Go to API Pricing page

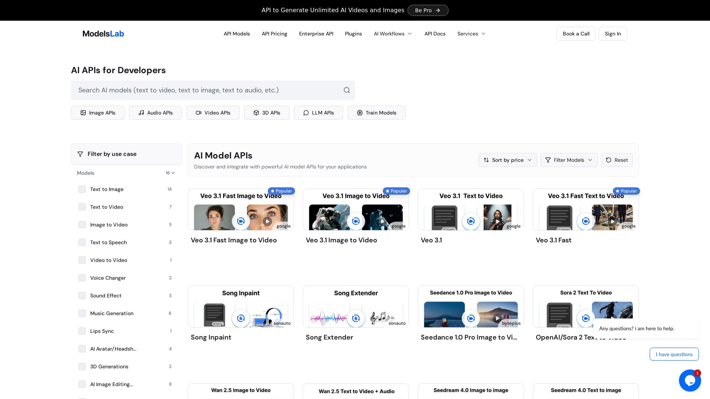pos(274,34)
